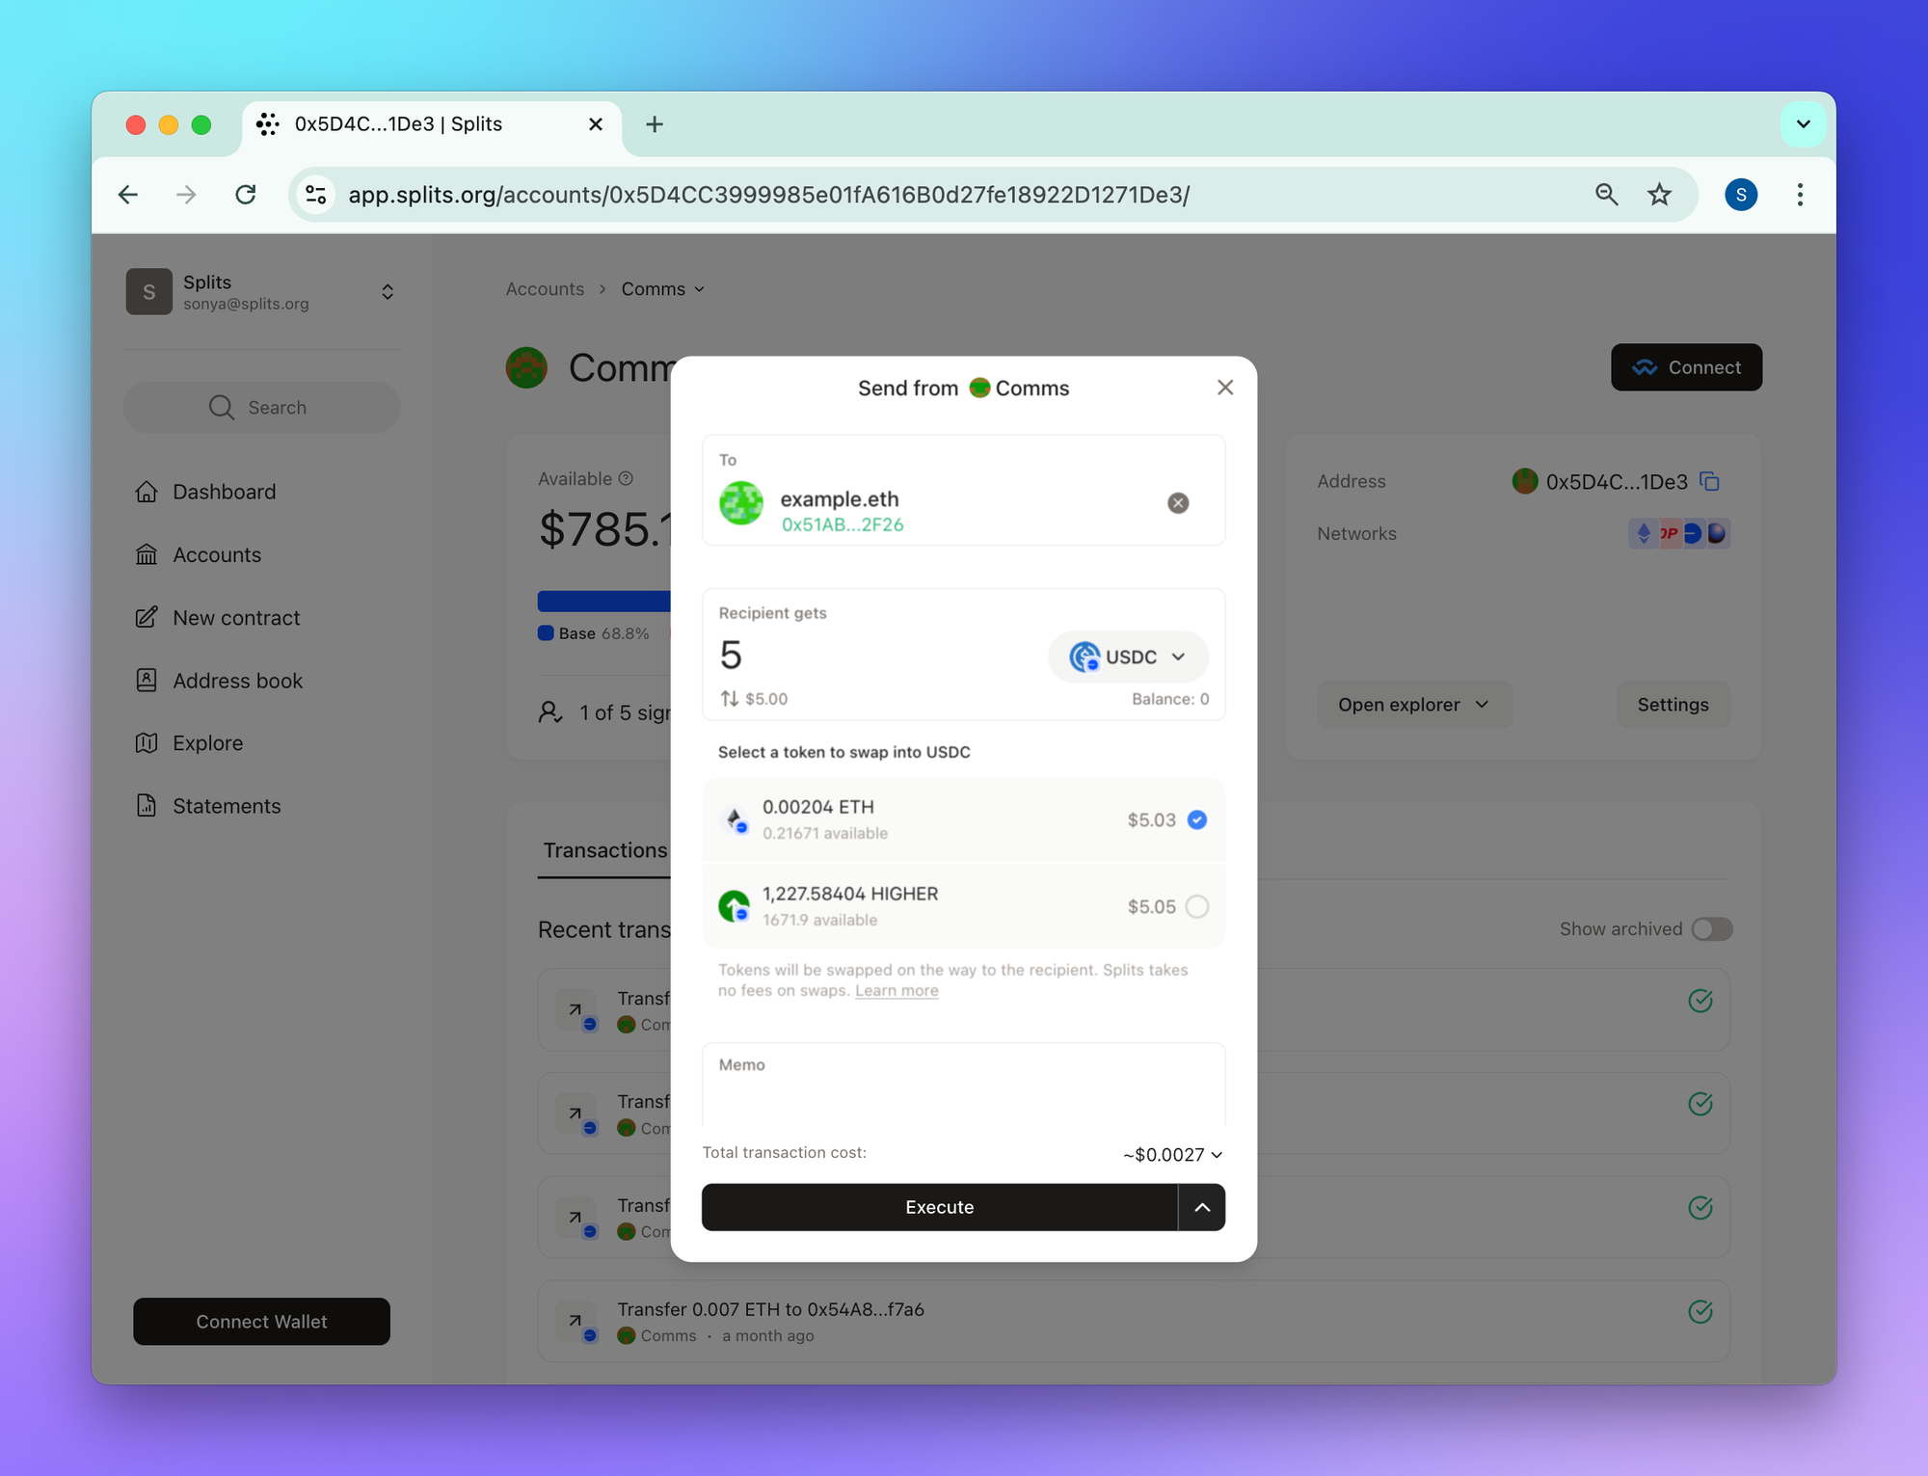Image resolution: width=1928 pixels, height=1476 pixels.
Task: Select ETH as the swap token
Action: (x=1196, y=819)
